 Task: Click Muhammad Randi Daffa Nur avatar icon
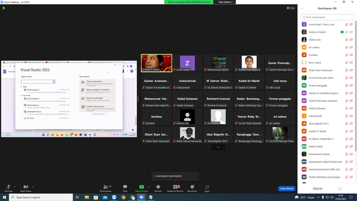point(304,169)
